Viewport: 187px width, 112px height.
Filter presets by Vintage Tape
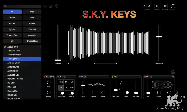point(12,35)
